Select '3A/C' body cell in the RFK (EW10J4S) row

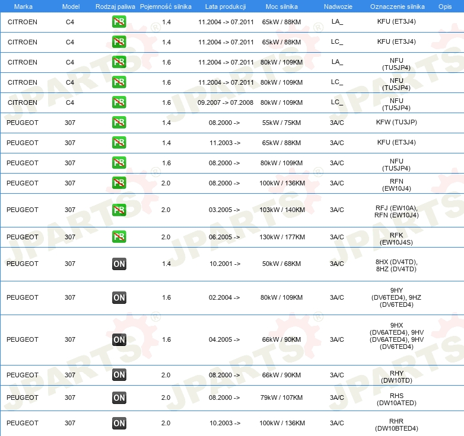pyautogui.click(x=337, y=237)
